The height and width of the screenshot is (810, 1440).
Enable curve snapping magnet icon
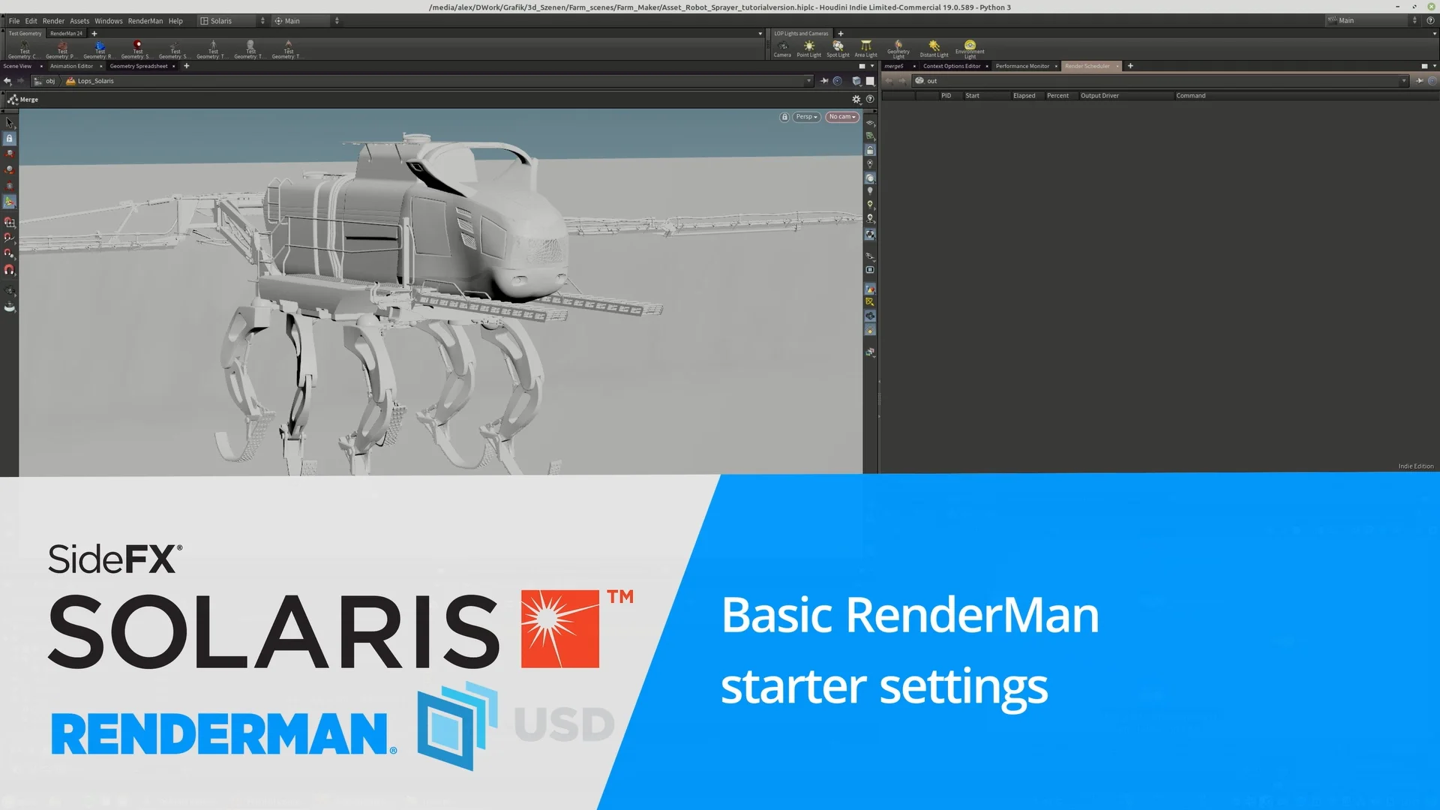pyautogui.click(x=10, y=238)
